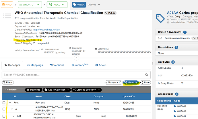Open the A01AA concept title link
This screenshot has width=198, height=119.
172,13
